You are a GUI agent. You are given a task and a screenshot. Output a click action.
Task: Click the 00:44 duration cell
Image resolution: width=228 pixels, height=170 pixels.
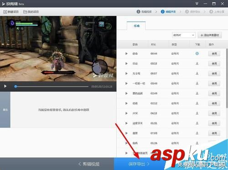(154, 54)
